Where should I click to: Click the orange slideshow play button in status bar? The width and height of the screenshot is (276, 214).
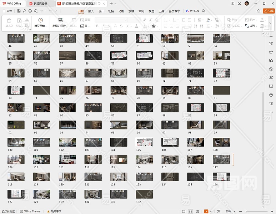pos(206,212)
